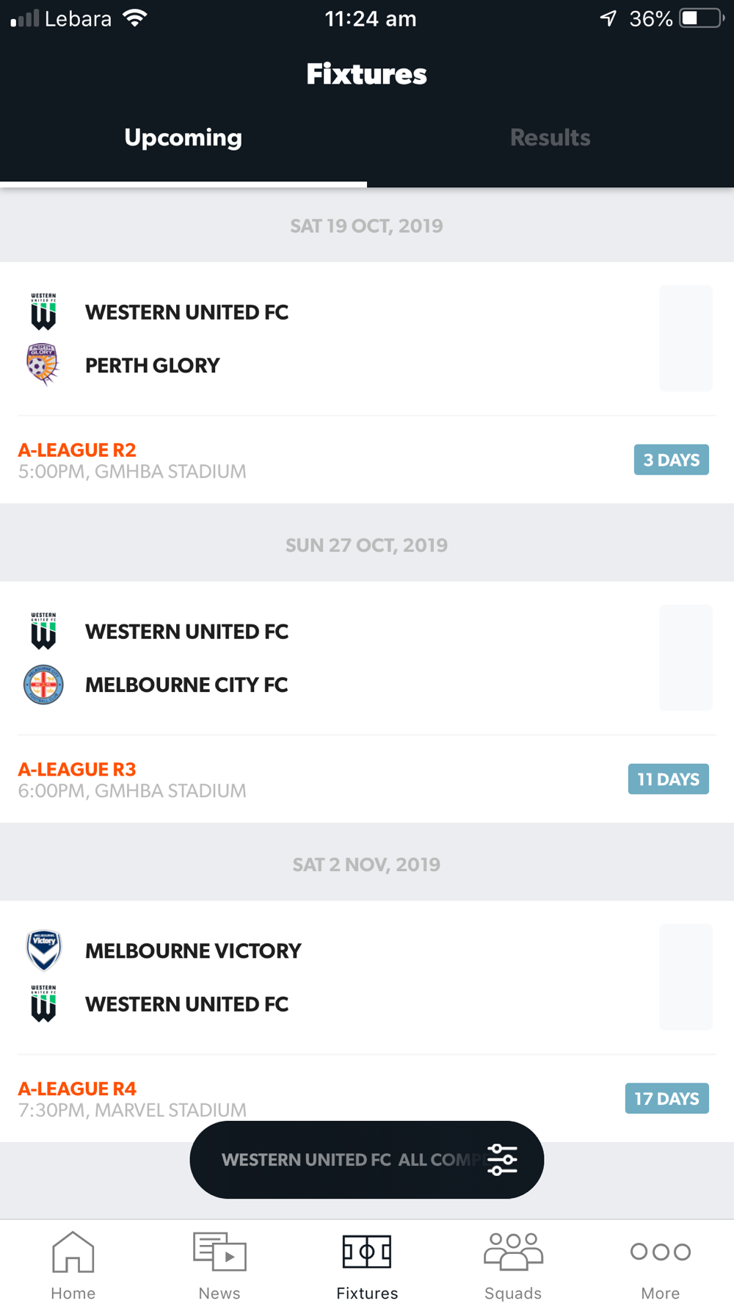The image size is (734, 1306).
Task: Tap the filter sliders icon
Action: [x=503, y=1160]
